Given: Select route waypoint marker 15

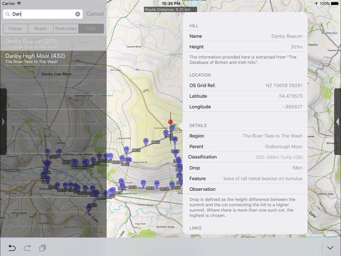Looking at the screenshot, I should (x=146, y=141).
